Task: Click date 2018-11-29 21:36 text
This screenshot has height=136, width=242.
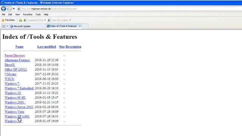Action: click(x=47, y=60)
